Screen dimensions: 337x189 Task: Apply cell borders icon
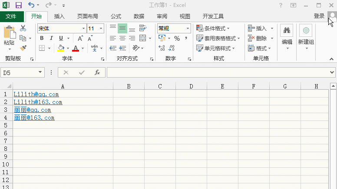click(x=42, y=48)
